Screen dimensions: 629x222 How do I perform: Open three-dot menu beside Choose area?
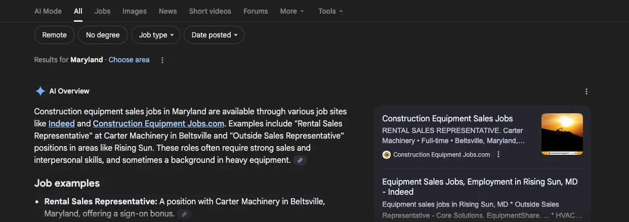162,60
